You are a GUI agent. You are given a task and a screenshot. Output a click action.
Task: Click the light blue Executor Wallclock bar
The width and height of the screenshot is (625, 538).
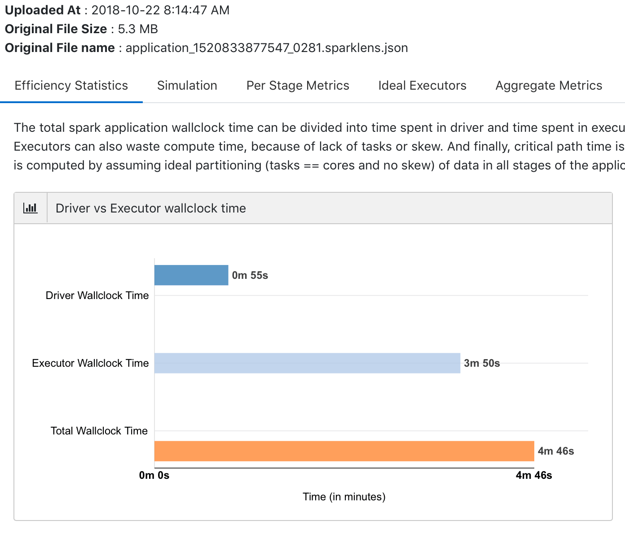click(x=307, y=363)
